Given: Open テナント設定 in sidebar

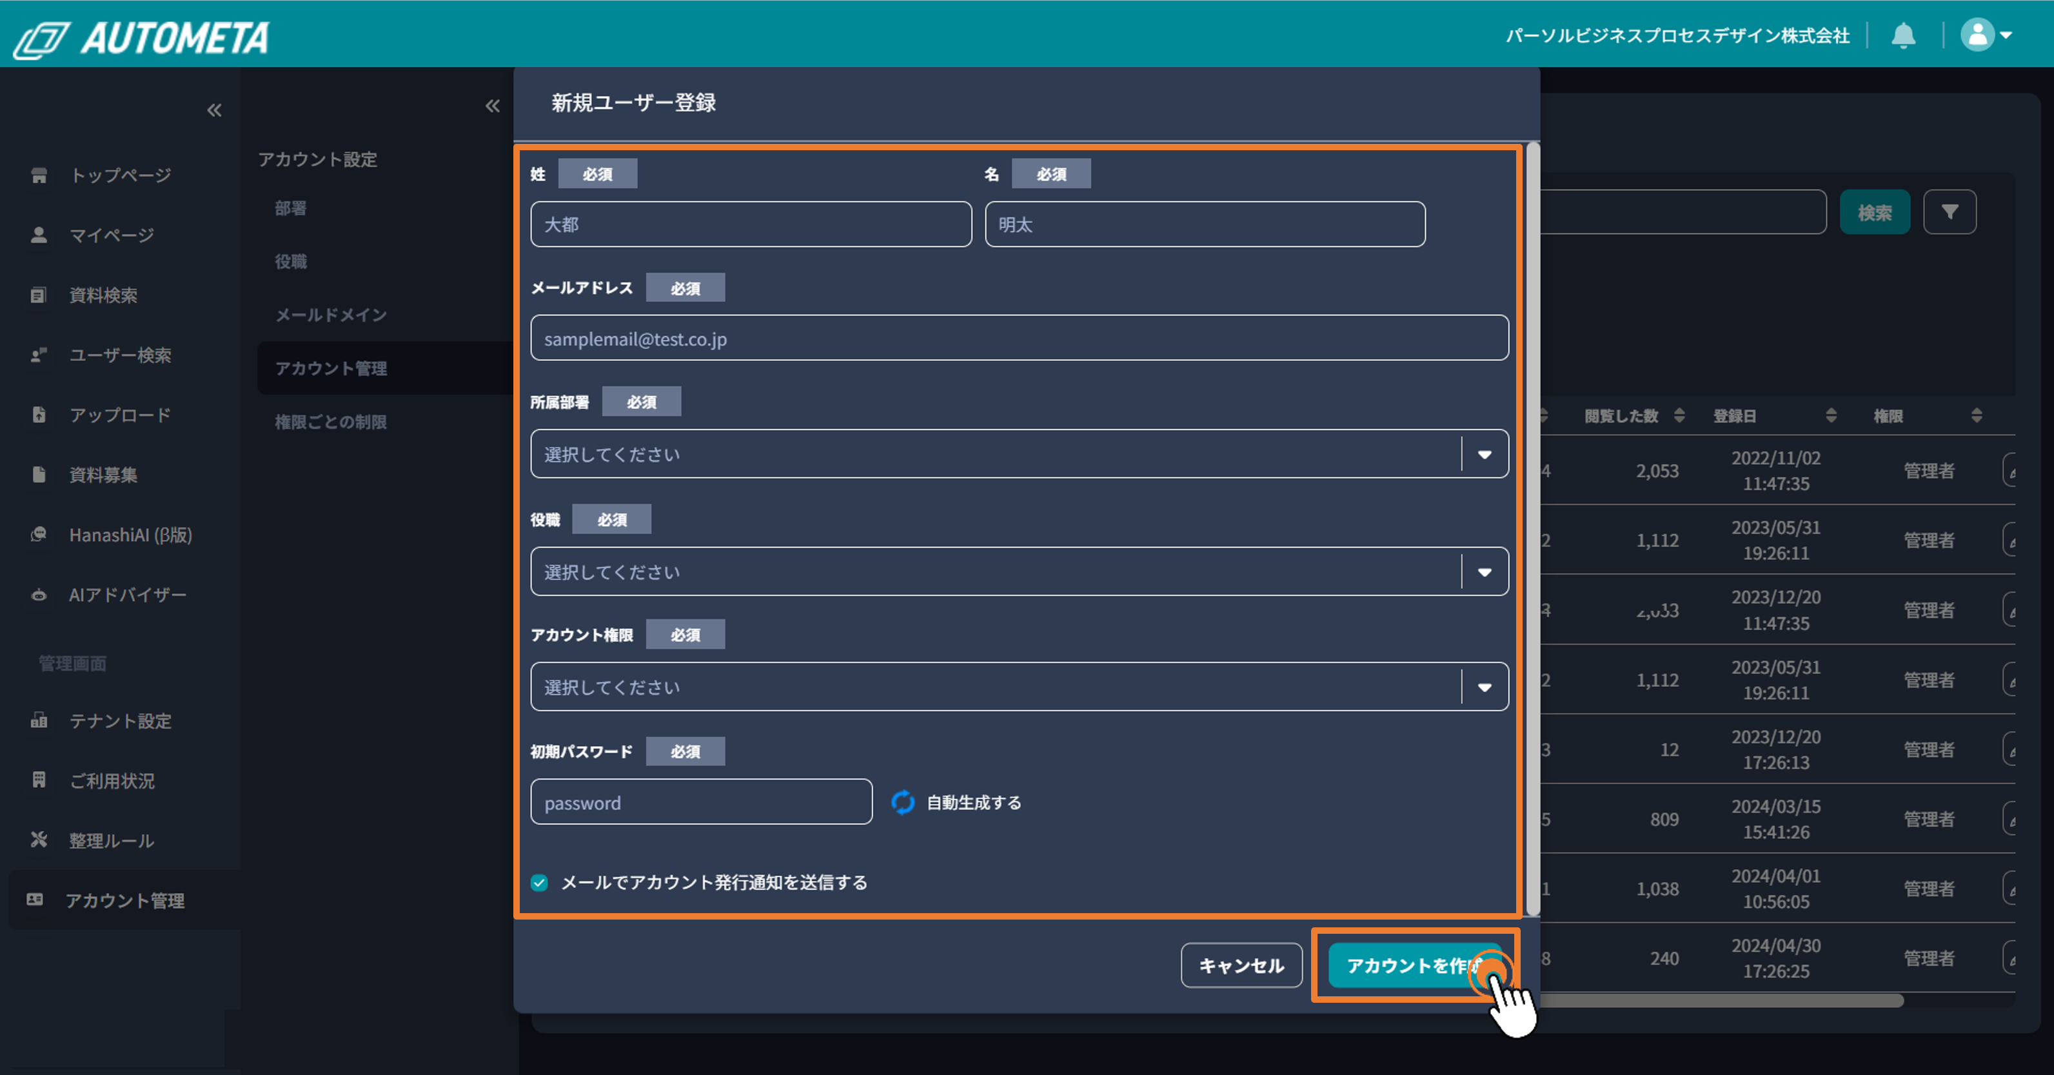Looking at the screenshot, I should 121,720.
